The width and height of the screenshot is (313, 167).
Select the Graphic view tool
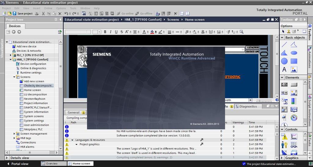coord(294,69)
